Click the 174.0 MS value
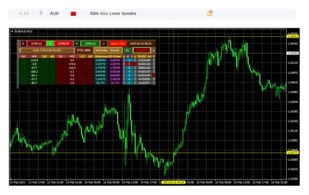The width and height of the screenshot is (309, 195). point(72,64)
